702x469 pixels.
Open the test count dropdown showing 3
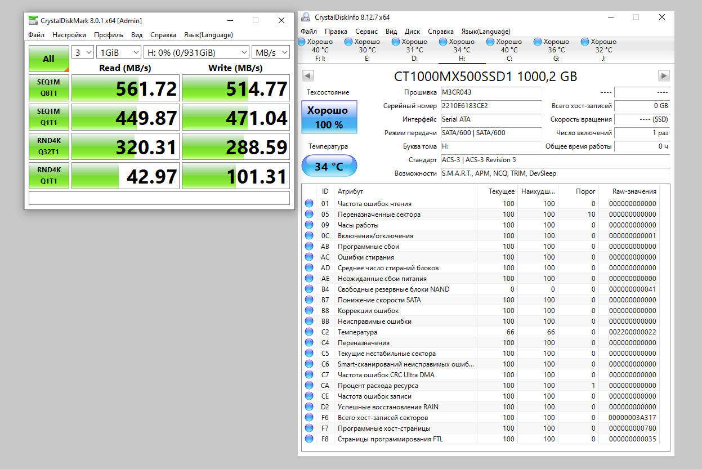(x=83, y=52)
